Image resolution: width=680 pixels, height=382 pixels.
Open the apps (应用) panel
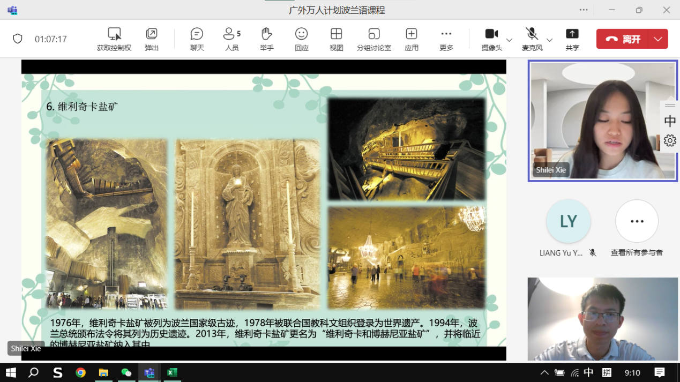click(411, 39)
